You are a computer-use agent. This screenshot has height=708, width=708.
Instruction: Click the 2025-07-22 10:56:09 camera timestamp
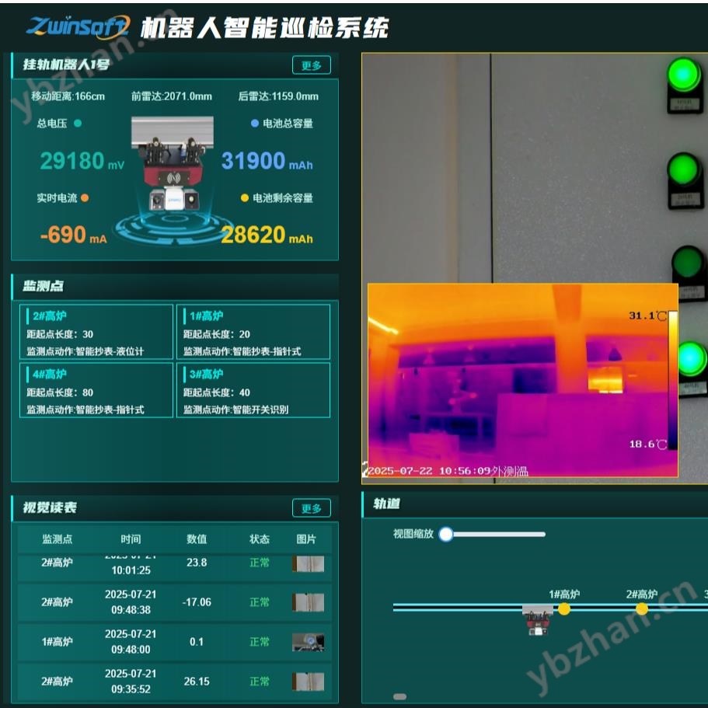click(430, 471)
